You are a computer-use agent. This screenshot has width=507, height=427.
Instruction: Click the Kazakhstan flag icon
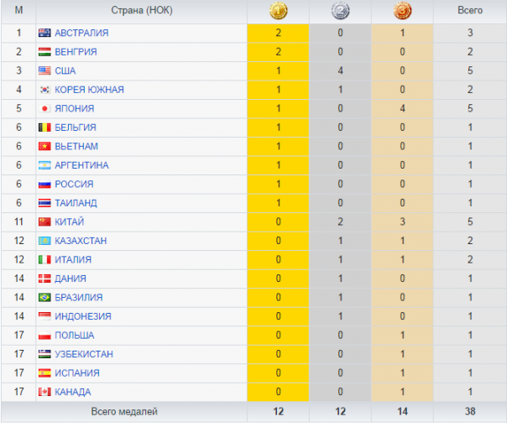(45, 241)
